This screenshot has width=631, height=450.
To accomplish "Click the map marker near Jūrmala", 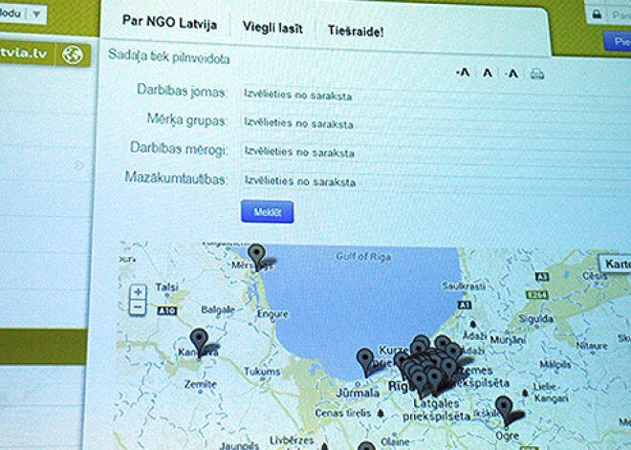I will point(365,360).
